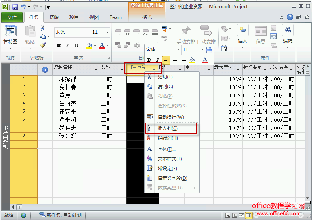The image size is (312, 220).
Task: Open Customize Quick Access Toolbar dropdown
Action: tap(48, 7)
